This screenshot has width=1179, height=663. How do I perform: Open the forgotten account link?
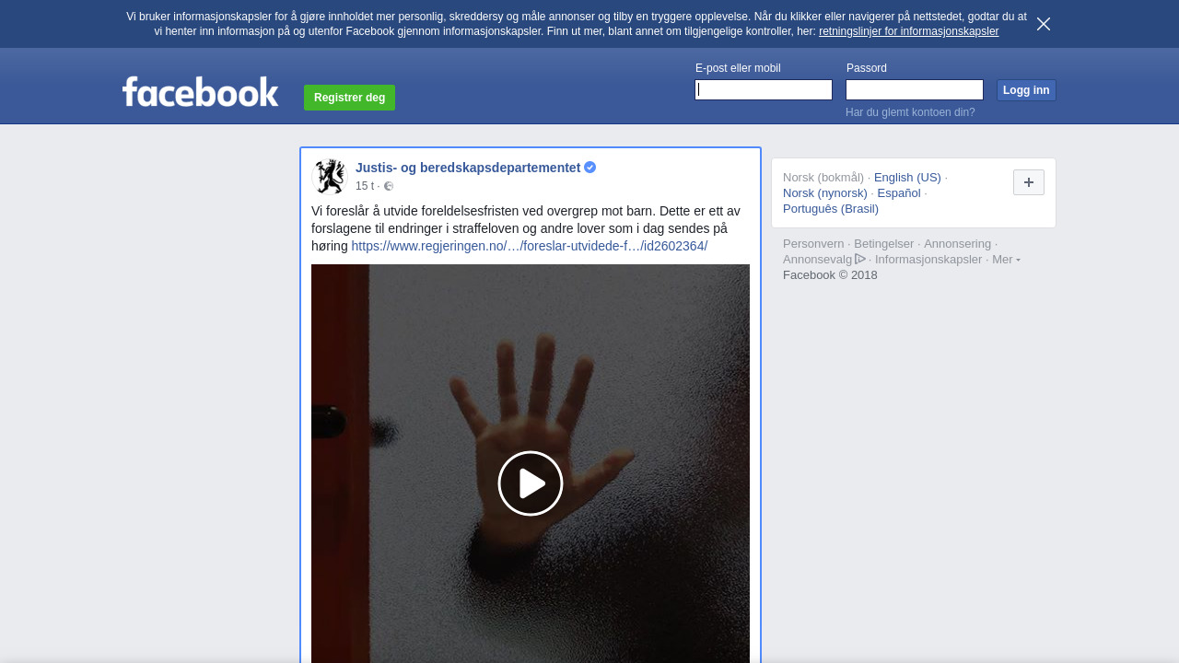pyautogui.click(x=909, y=112)
